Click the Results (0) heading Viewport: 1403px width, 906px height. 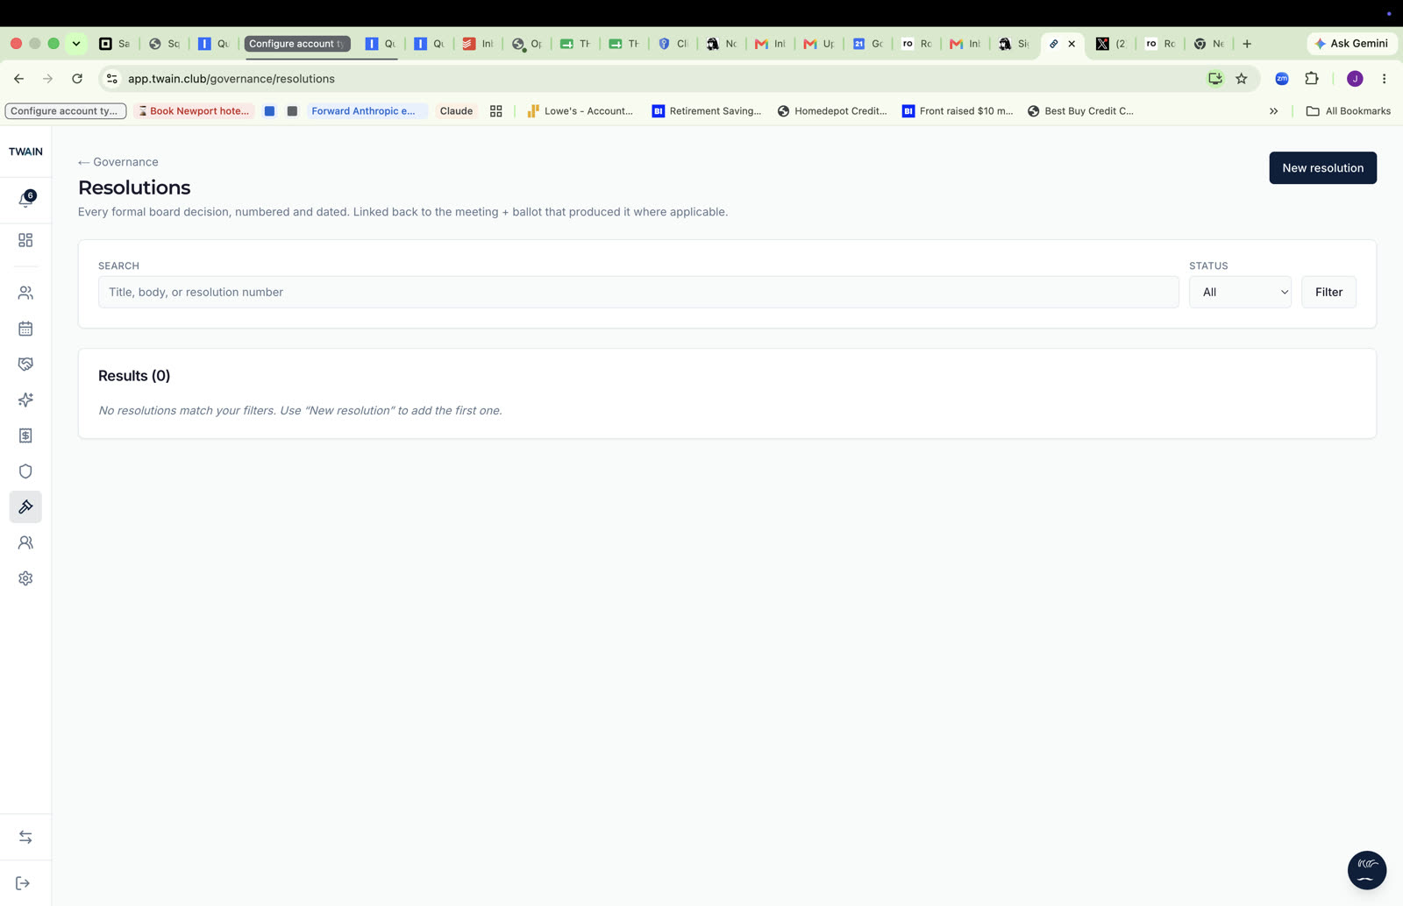(134, 376)
